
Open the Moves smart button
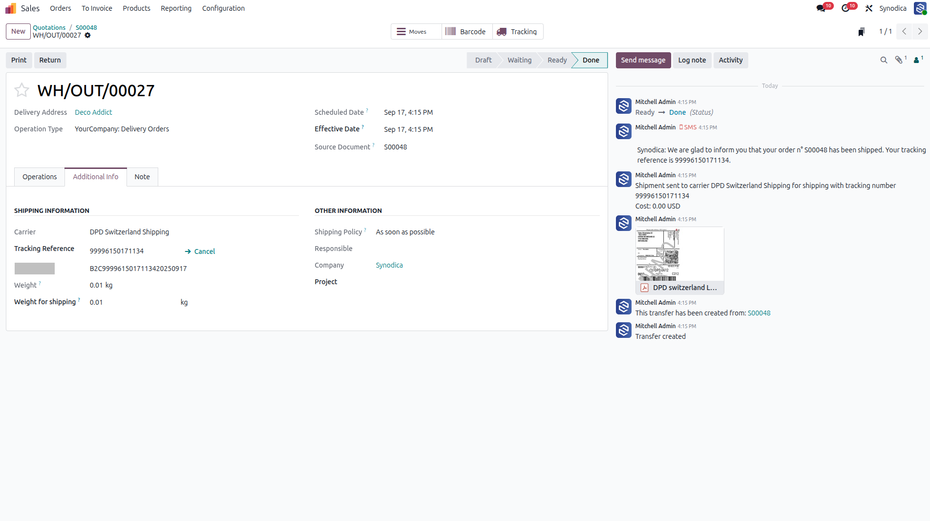pyautogui.click(x=416, y=32)
